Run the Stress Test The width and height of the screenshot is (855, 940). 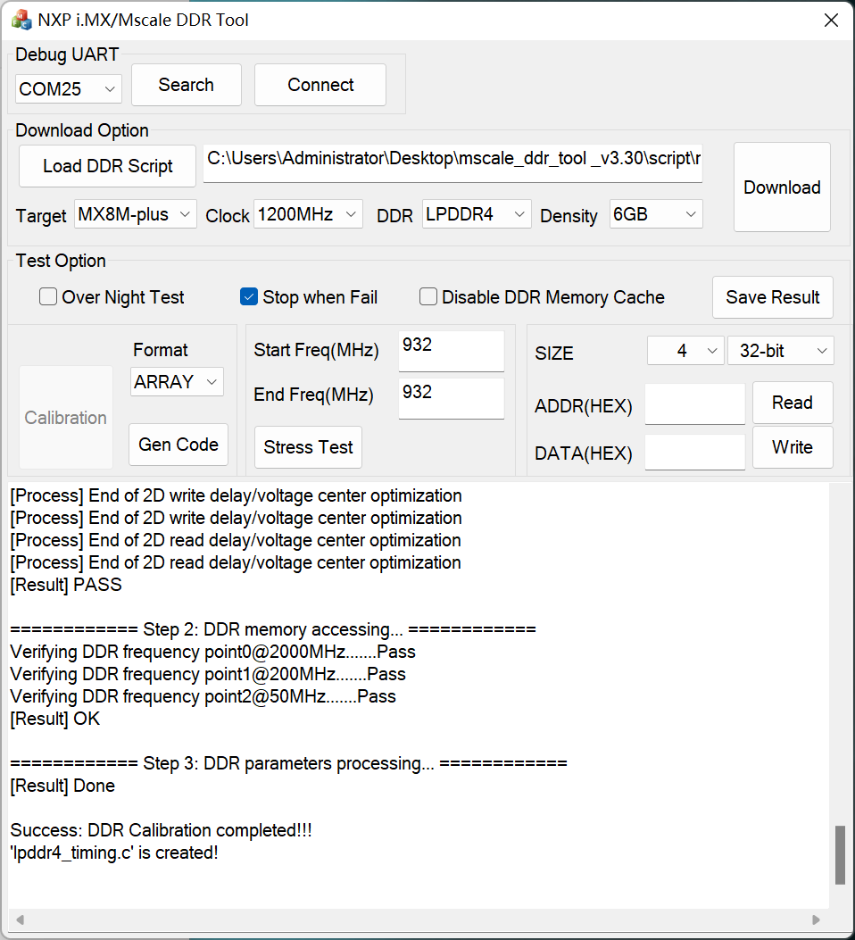(x=308, y=446)
